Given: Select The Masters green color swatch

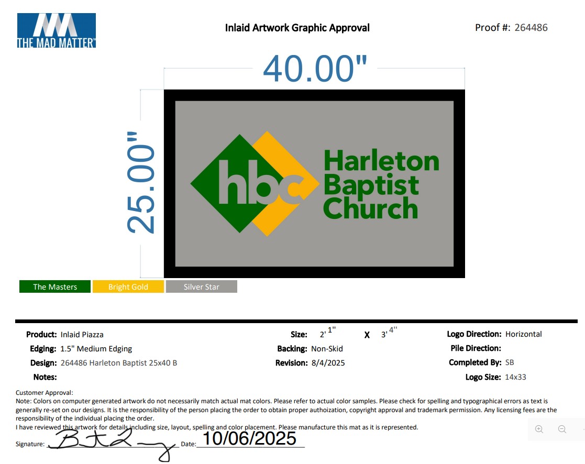Looking at the screenshot, I should [55, 287].
